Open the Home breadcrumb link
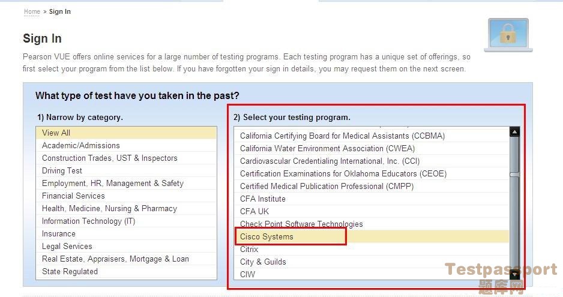 coord(32,11)
